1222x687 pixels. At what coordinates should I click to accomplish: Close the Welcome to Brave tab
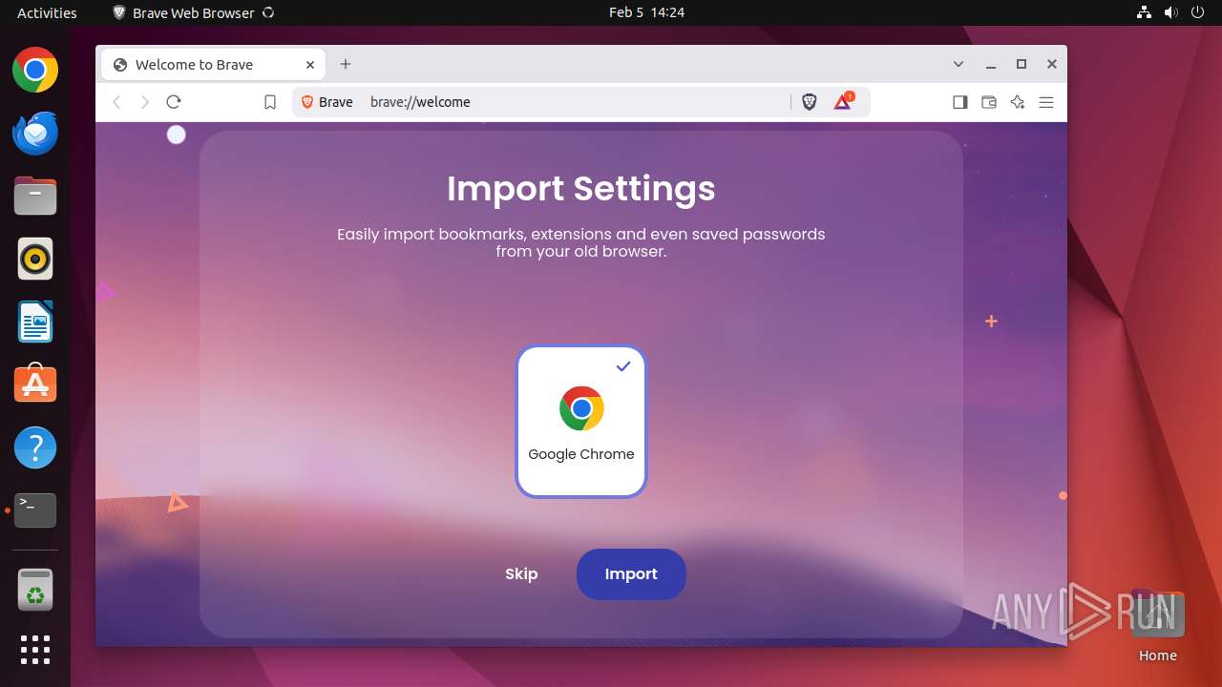(x=310, y=65)
